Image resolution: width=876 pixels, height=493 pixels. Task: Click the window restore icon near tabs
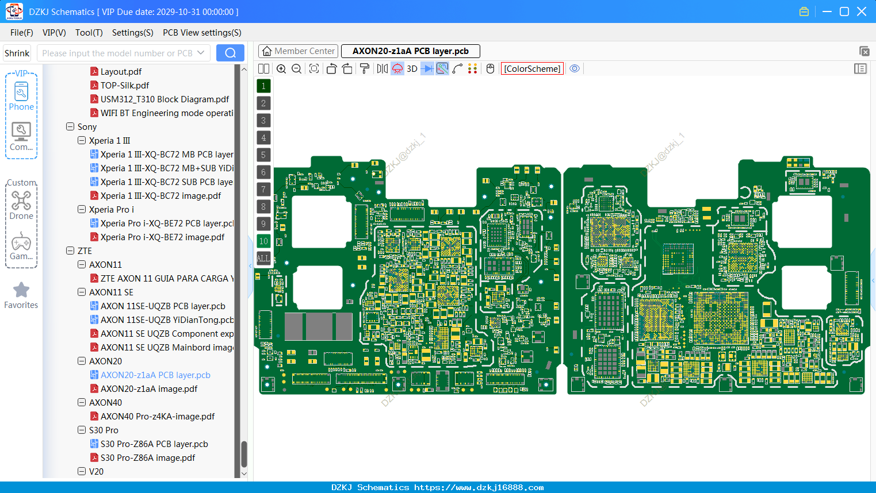click(864, 51)
